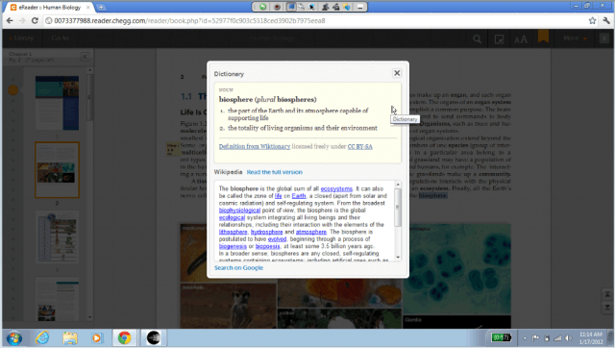Open the atmosphere link
This screenshot has width=615, height=348.
(x=311, y=232)
